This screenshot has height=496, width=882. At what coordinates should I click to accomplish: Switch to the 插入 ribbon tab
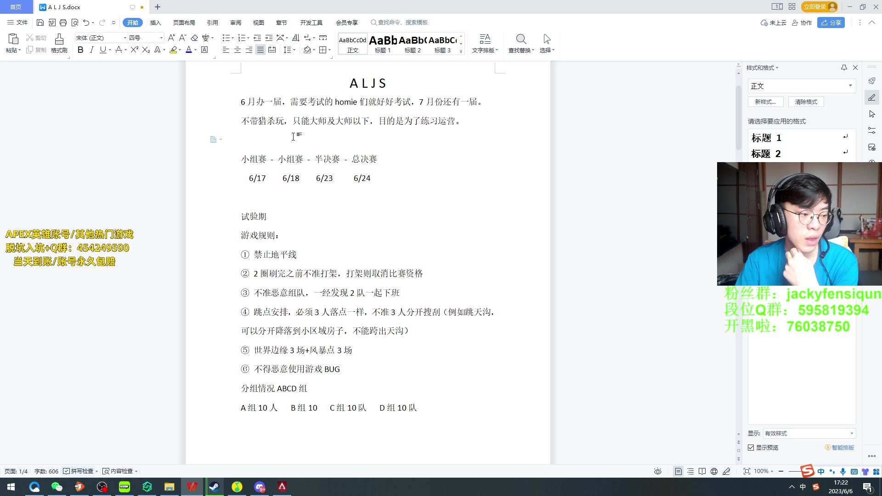(155, 23)
